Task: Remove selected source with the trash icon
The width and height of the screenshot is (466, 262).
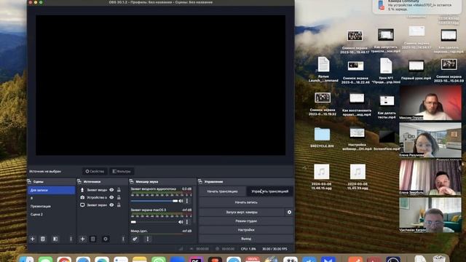Action: (93, 239)
